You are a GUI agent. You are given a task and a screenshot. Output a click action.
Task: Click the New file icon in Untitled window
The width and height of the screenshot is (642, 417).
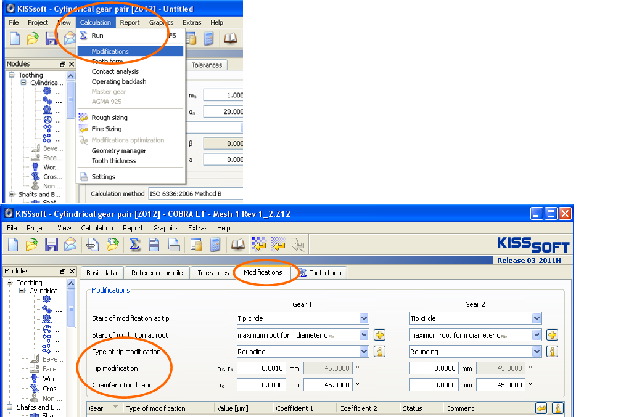point(15,38)
